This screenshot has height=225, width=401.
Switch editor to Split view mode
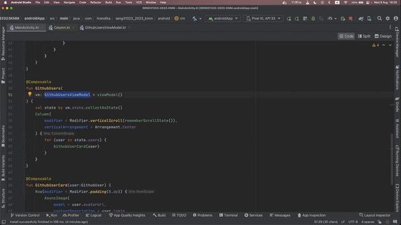pos(364,36)
